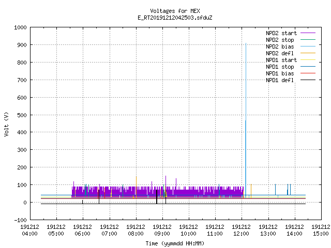
Task: Click the orange spike after 12:00
Action: [x=251, y=191]
